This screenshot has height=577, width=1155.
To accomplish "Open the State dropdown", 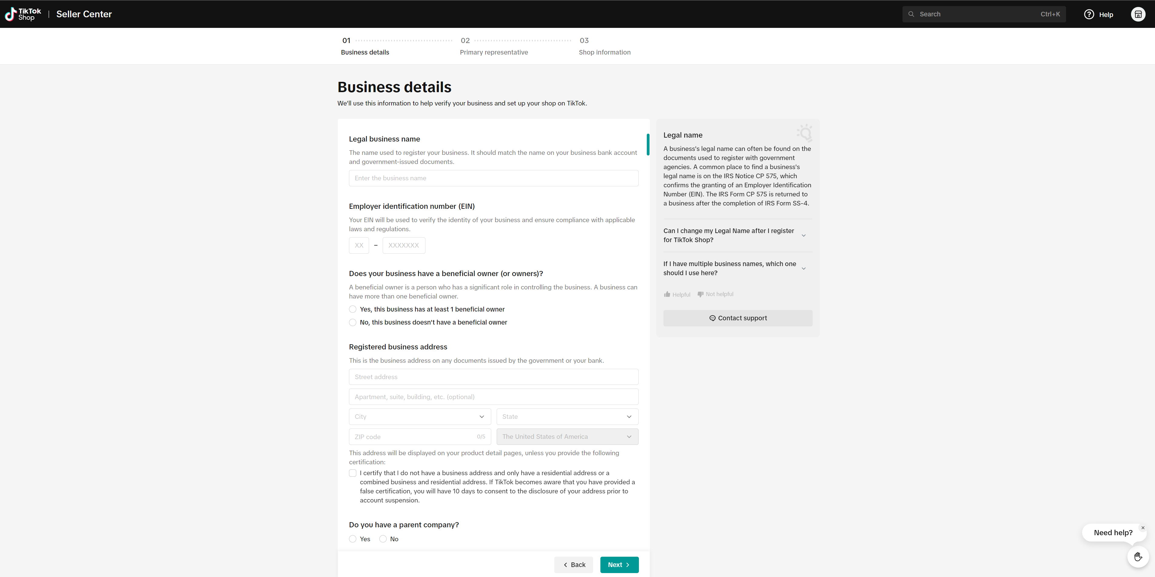I will tap(567, 417).
